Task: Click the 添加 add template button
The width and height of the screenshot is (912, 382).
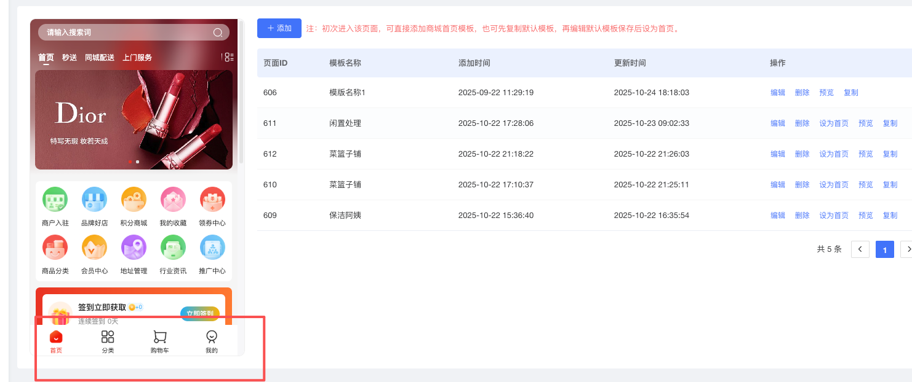Action: 279,28
